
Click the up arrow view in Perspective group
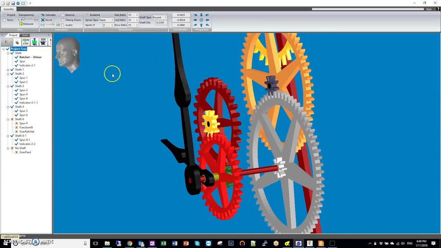201,25
